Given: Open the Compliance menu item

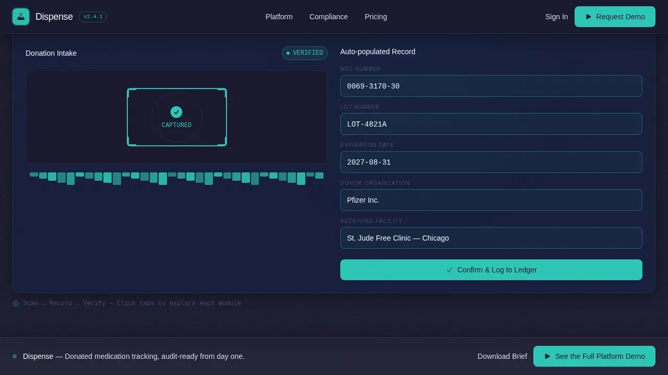Looking at the screenshot, I should pos(329,17).
